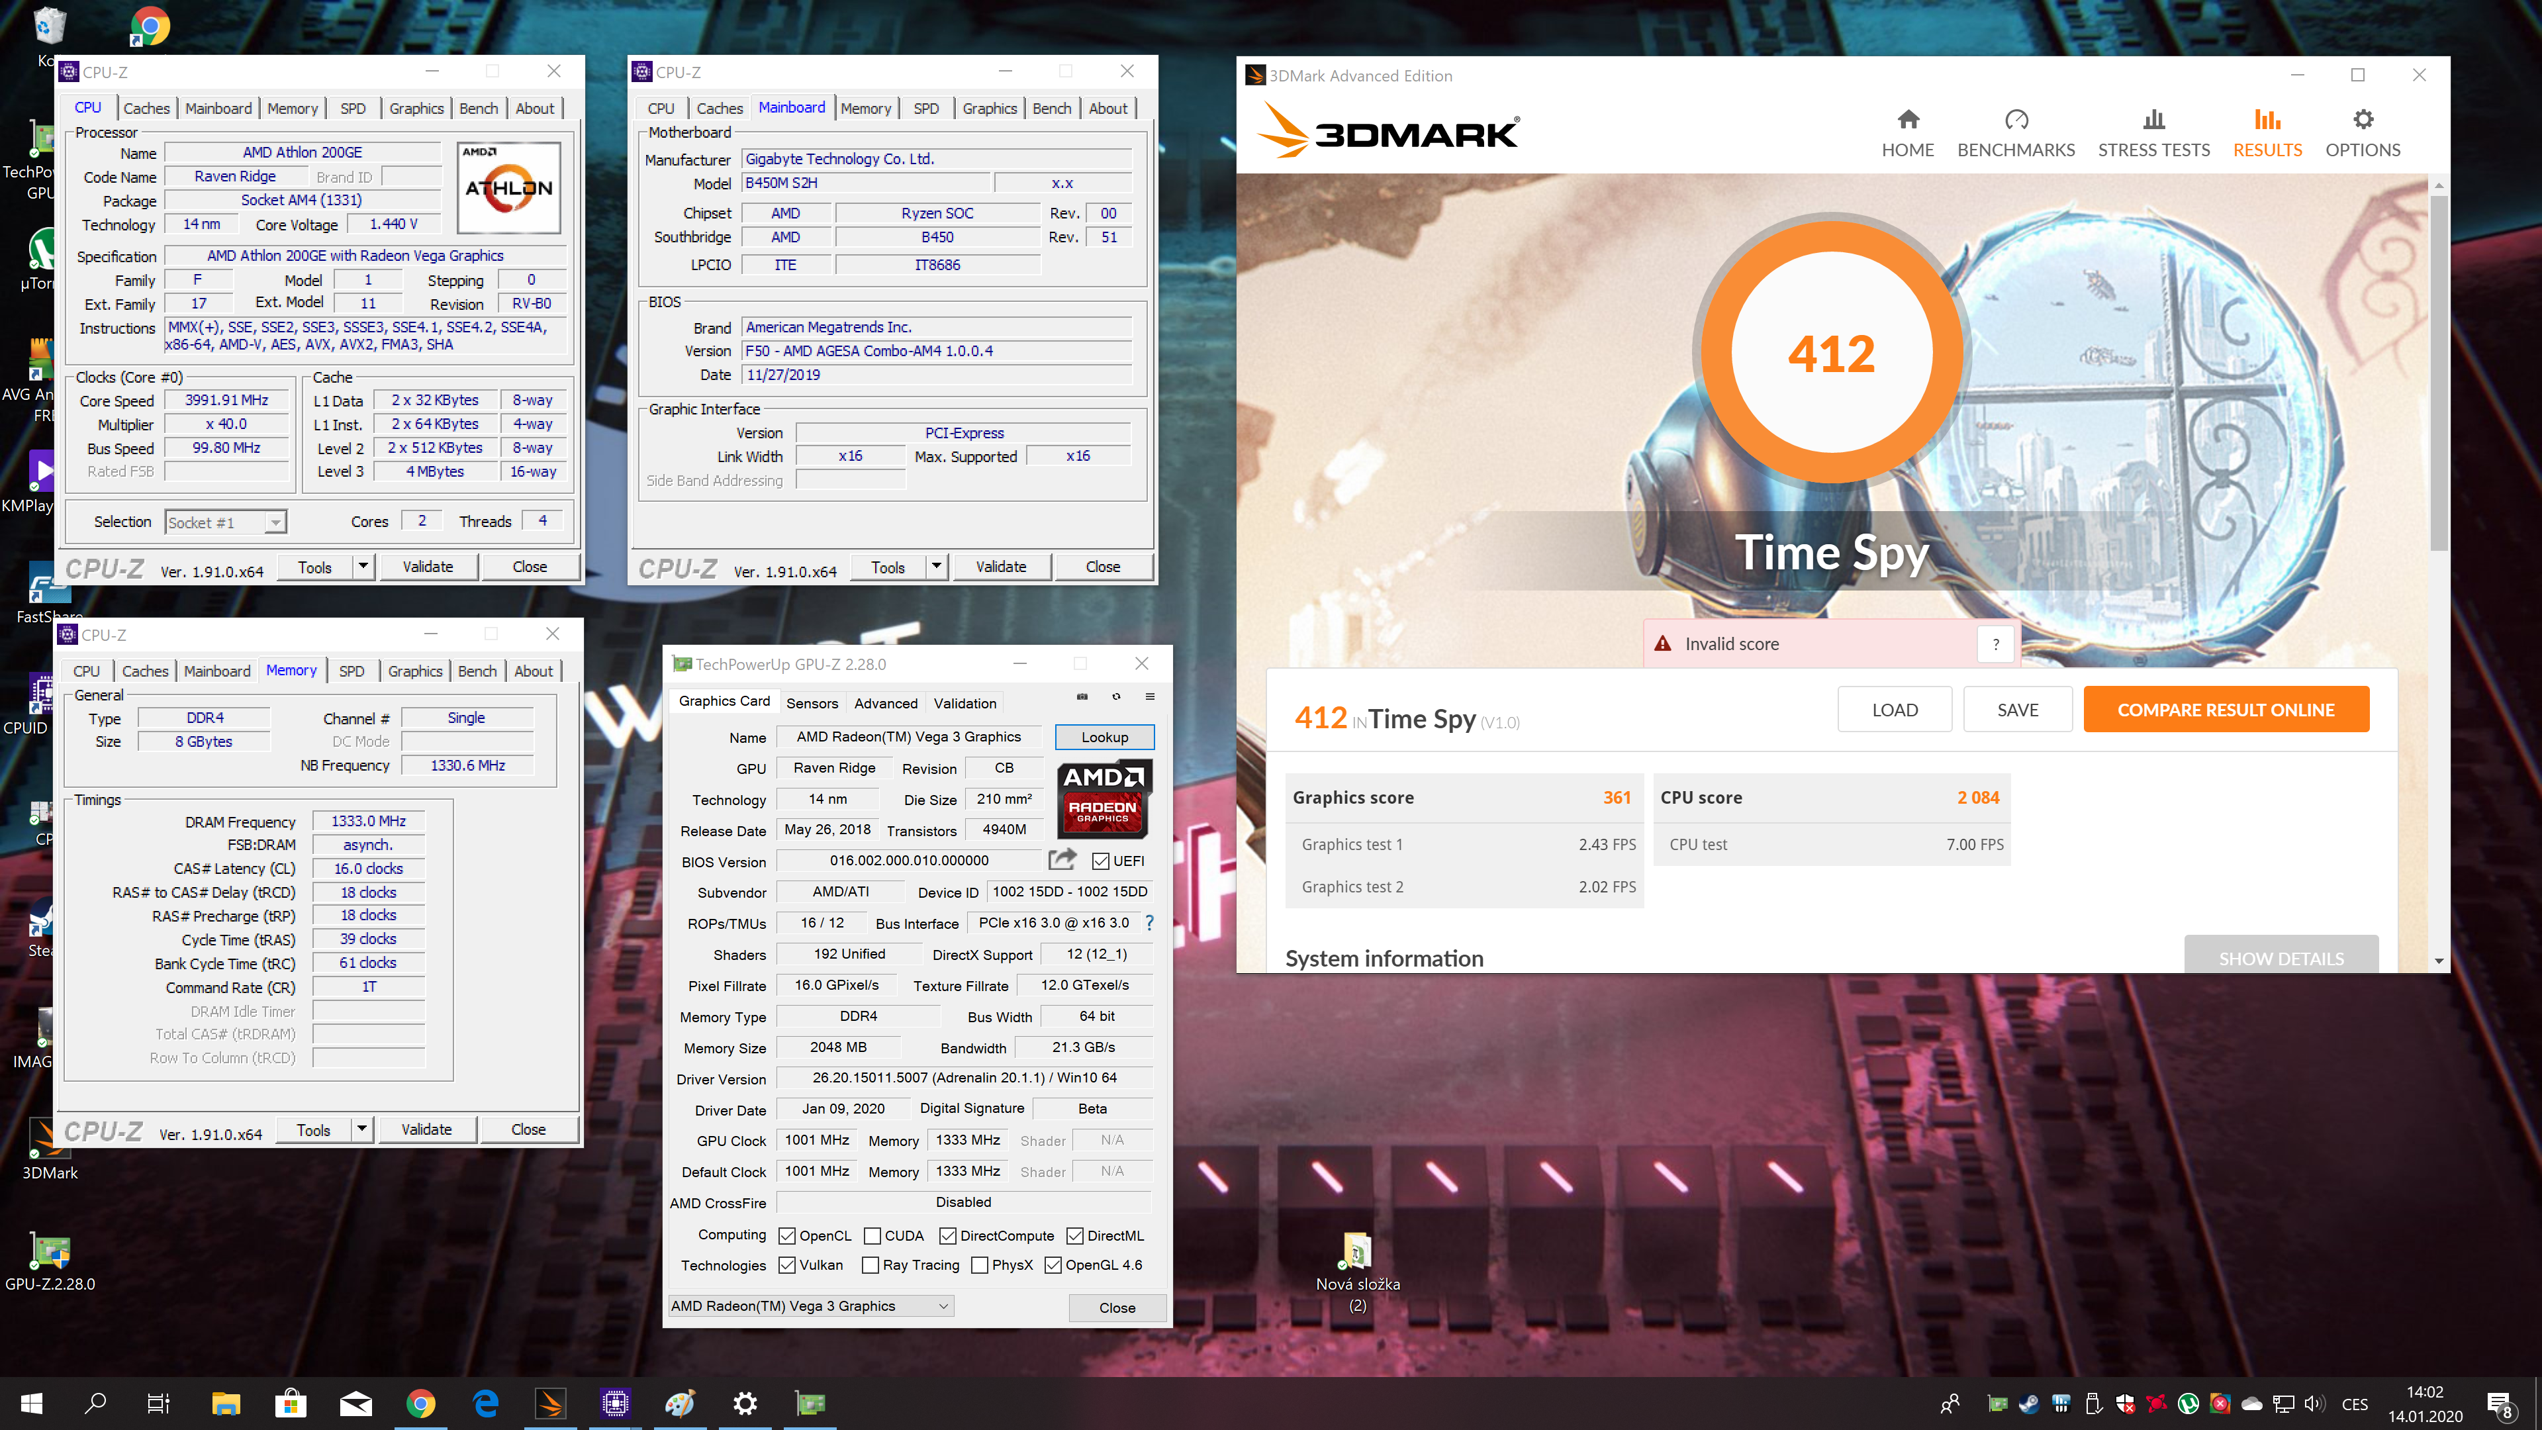
Task: Open 3DMark BENCHMARKS section
Action: point(2016,133)
